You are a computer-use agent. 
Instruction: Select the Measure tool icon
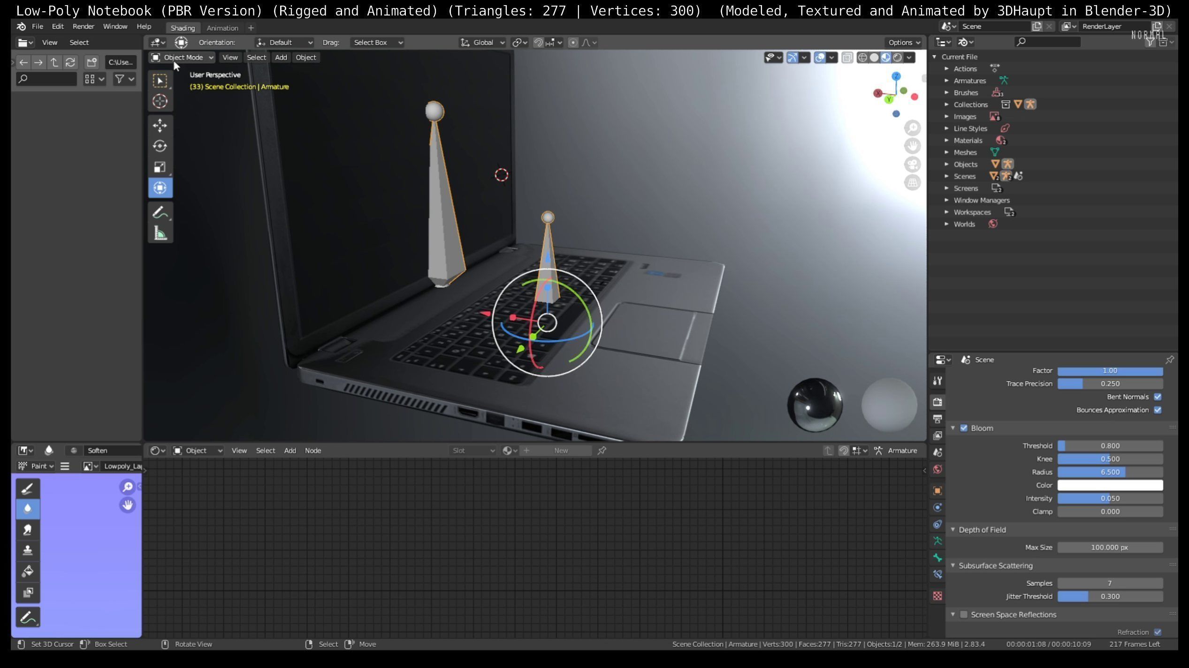click(x=160, y=233)
